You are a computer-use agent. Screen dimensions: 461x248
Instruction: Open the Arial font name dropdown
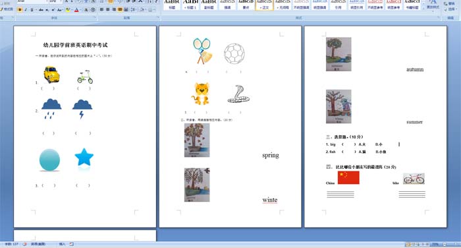pyautogui.click(x=32, y=1)
